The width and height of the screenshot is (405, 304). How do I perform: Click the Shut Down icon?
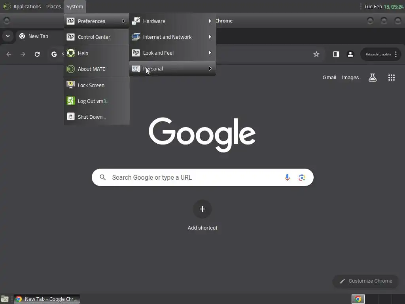70,117
